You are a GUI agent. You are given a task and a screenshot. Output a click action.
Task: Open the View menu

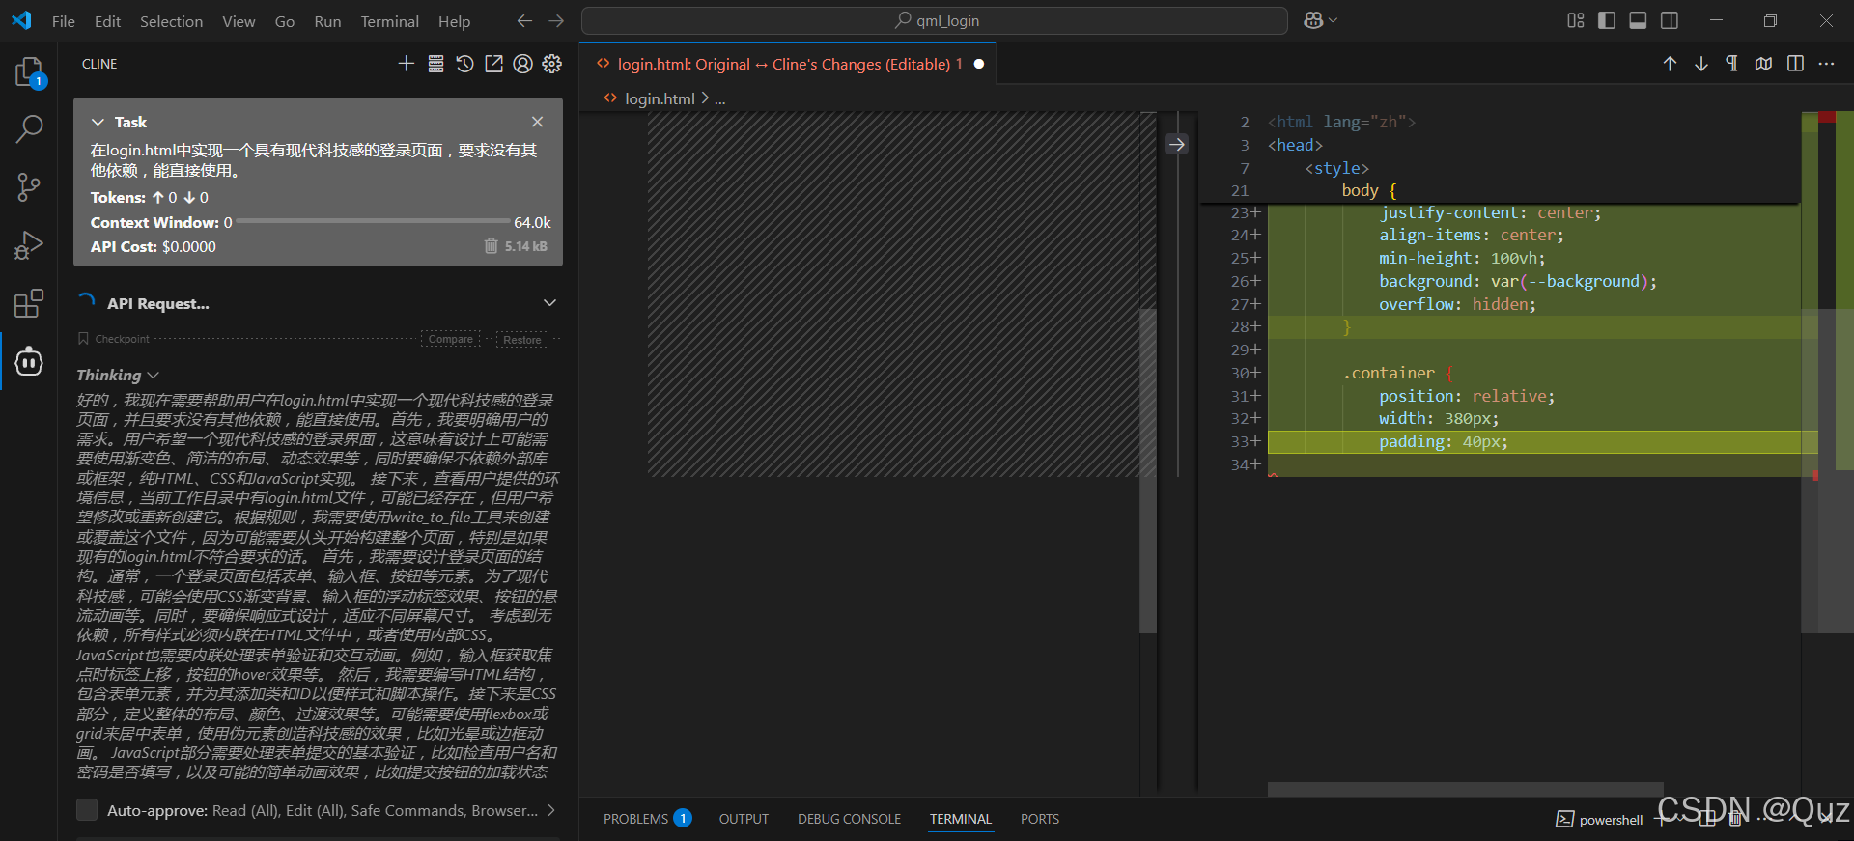click(x=239, y=21)
